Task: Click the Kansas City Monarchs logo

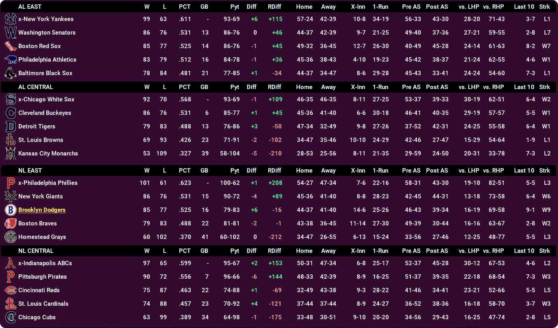Action: click(x=11, y=153)
